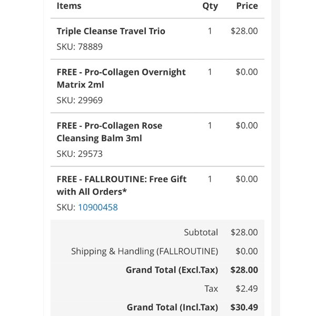
Task: Click the Grand Total (Excl.Tax) label
Action: tap(172, 270)
